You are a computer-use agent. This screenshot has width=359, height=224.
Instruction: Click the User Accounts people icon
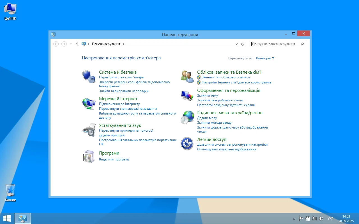(x=187, y=77)
